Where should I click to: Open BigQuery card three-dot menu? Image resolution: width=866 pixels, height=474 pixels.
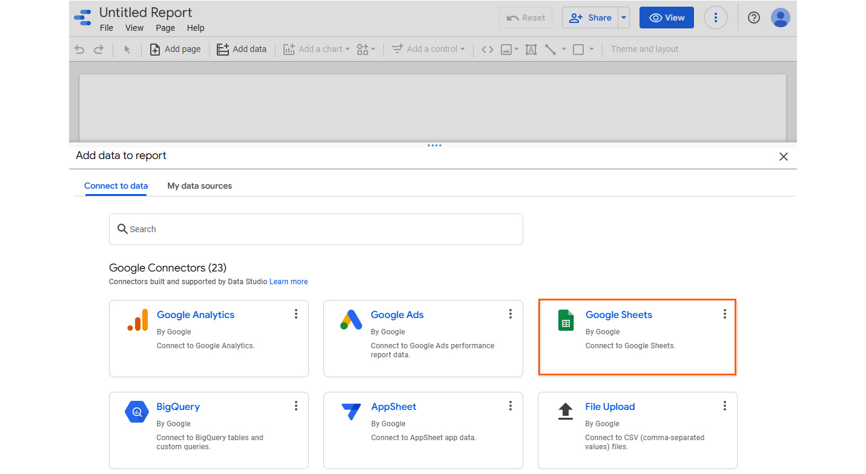[296, 406]
